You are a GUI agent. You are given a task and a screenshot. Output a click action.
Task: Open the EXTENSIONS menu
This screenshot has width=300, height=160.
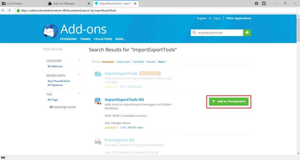coord(68,39)
